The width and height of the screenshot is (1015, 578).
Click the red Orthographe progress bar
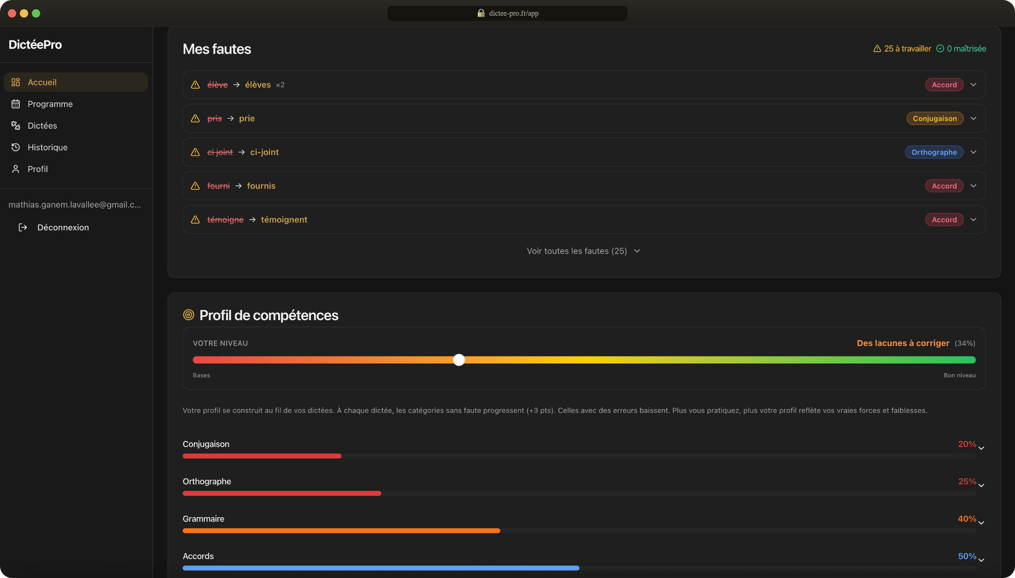(x=282, y=493)
